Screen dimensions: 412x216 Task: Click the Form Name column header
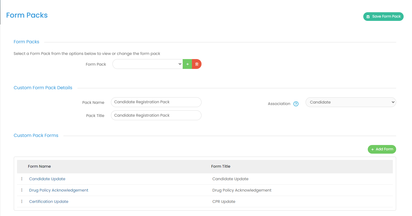click(x=39, y=166)
